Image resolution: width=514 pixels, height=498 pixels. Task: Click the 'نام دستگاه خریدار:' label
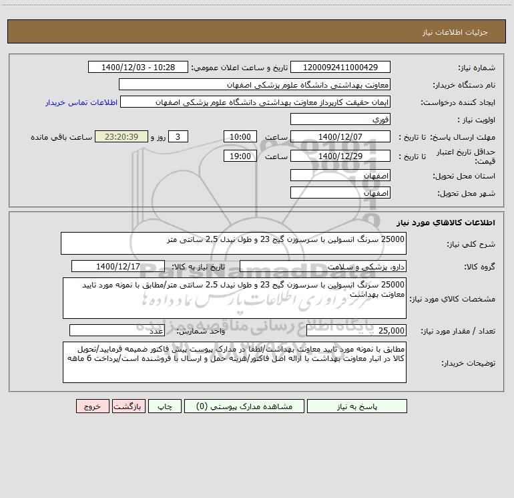(464, 86)
